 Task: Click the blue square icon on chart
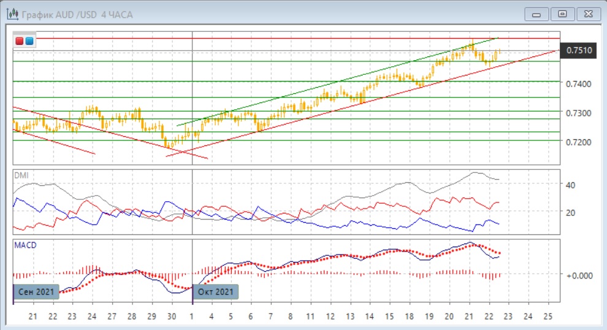click(x=29, y=41)
